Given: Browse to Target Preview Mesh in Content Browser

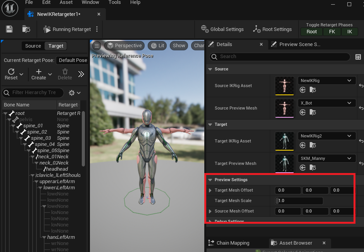Looking at the screenshot, I should point(313,168).
